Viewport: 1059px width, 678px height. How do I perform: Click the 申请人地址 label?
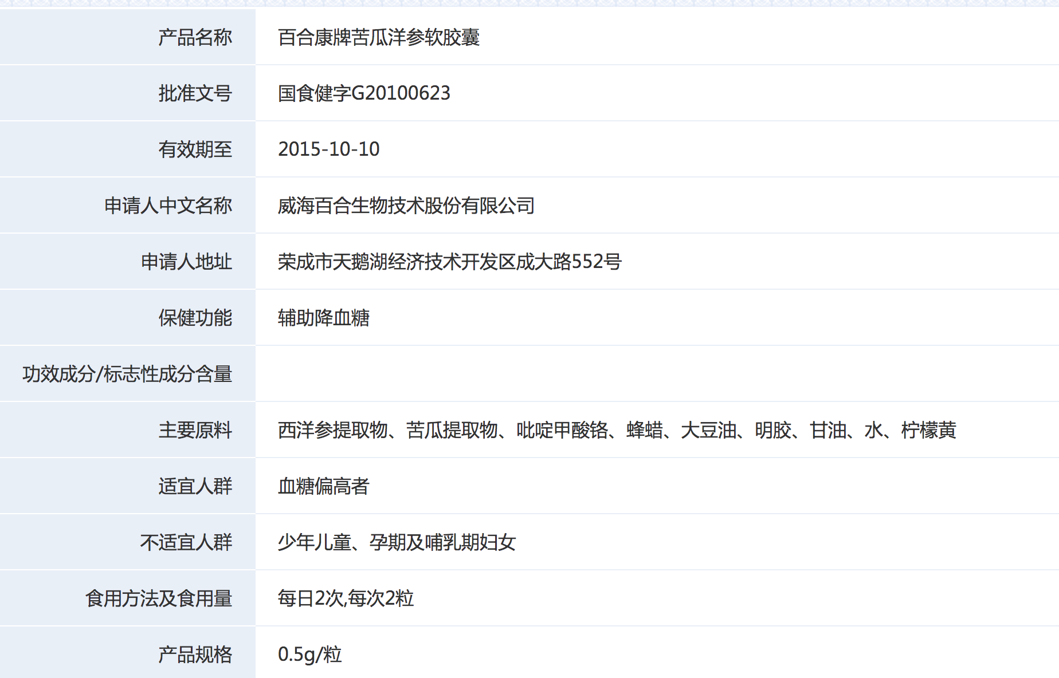click(x=186, y=262)
